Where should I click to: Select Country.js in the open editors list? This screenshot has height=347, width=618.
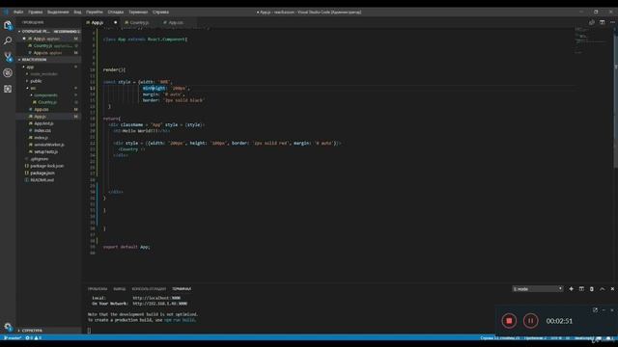pyautogui.click(x=48, y=45)
